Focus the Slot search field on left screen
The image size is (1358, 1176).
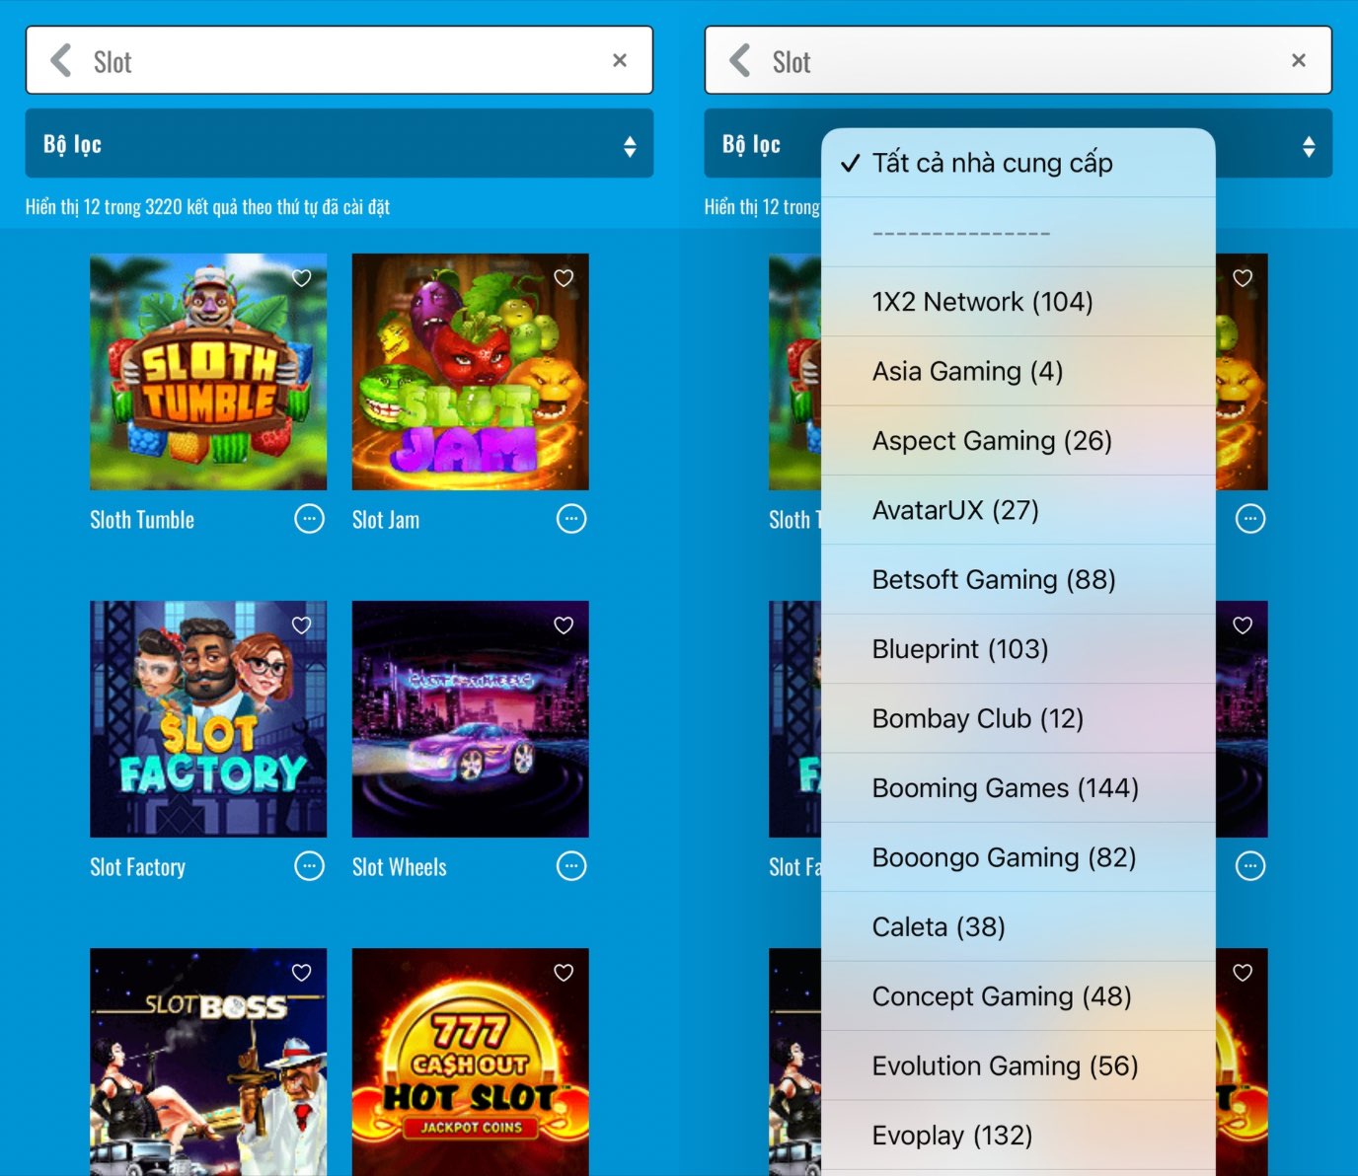coord(339,60)
